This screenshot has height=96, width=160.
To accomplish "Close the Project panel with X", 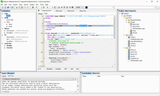I will pyautogui.click(x=118, y=10).
